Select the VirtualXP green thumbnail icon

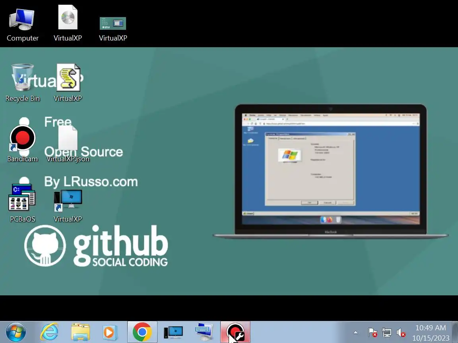113,29
